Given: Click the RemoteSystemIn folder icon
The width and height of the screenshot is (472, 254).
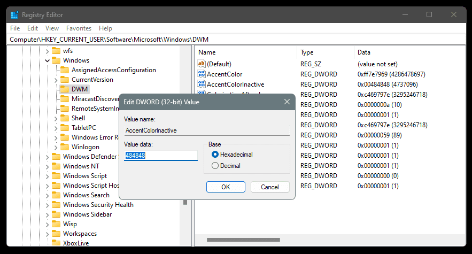Looking at the screenshot, I should [x=65, y=109].
